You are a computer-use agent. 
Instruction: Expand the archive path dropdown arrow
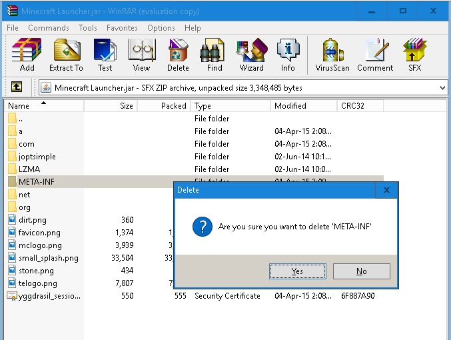(442, 88)
